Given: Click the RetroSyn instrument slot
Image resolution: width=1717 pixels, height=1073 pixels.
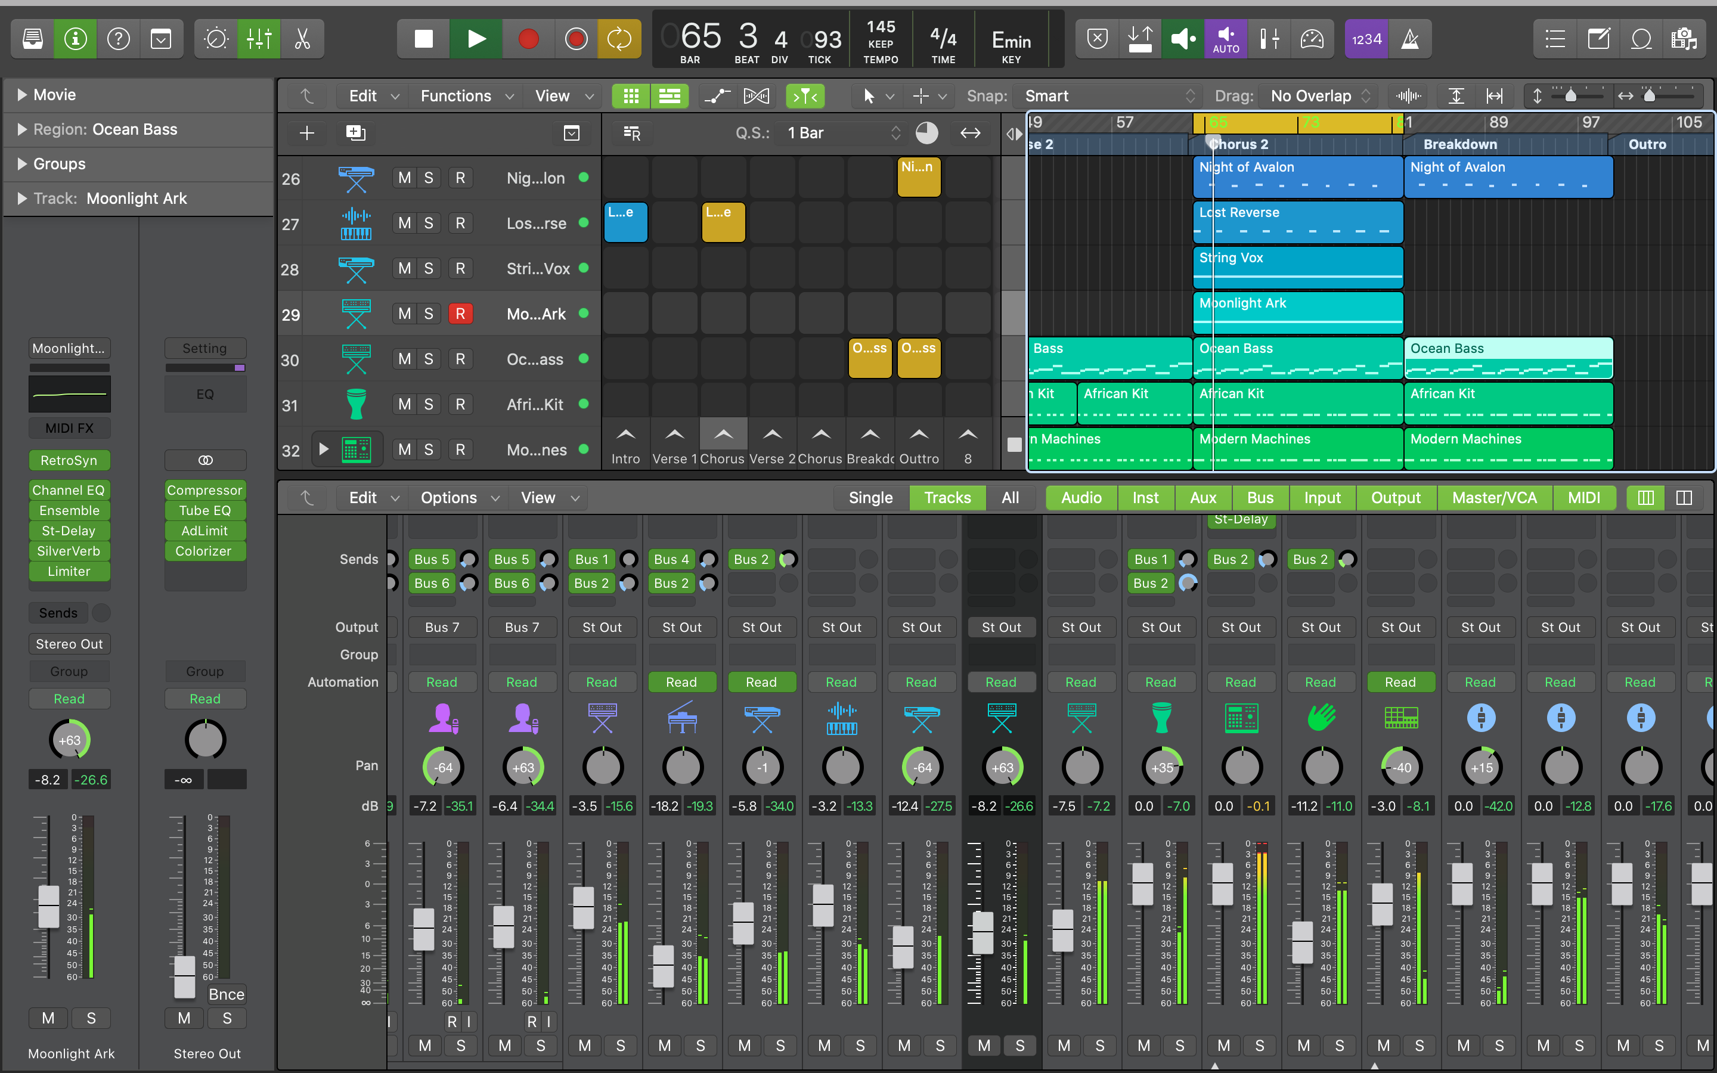Looking at the screenshot, I should [69, 460].
